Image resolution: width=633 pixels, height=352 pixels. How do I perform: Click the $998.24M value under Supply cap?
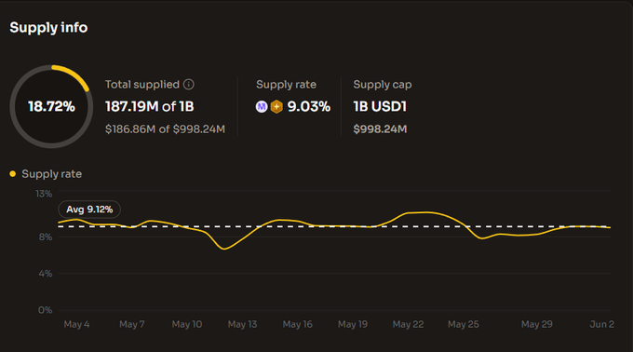[x=380, y=129]
